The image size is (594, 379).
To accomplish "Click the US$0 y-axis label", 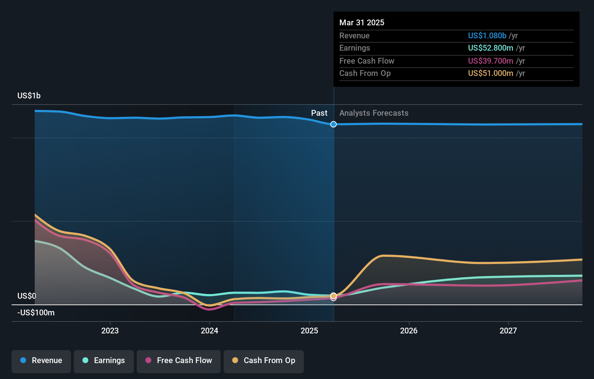I will (x=27, y=296).
